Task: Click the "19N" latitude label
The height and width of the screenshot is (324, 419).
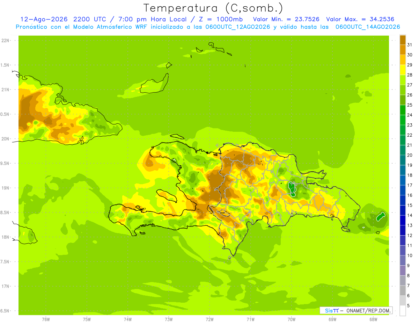Action: tap(5, 188)
